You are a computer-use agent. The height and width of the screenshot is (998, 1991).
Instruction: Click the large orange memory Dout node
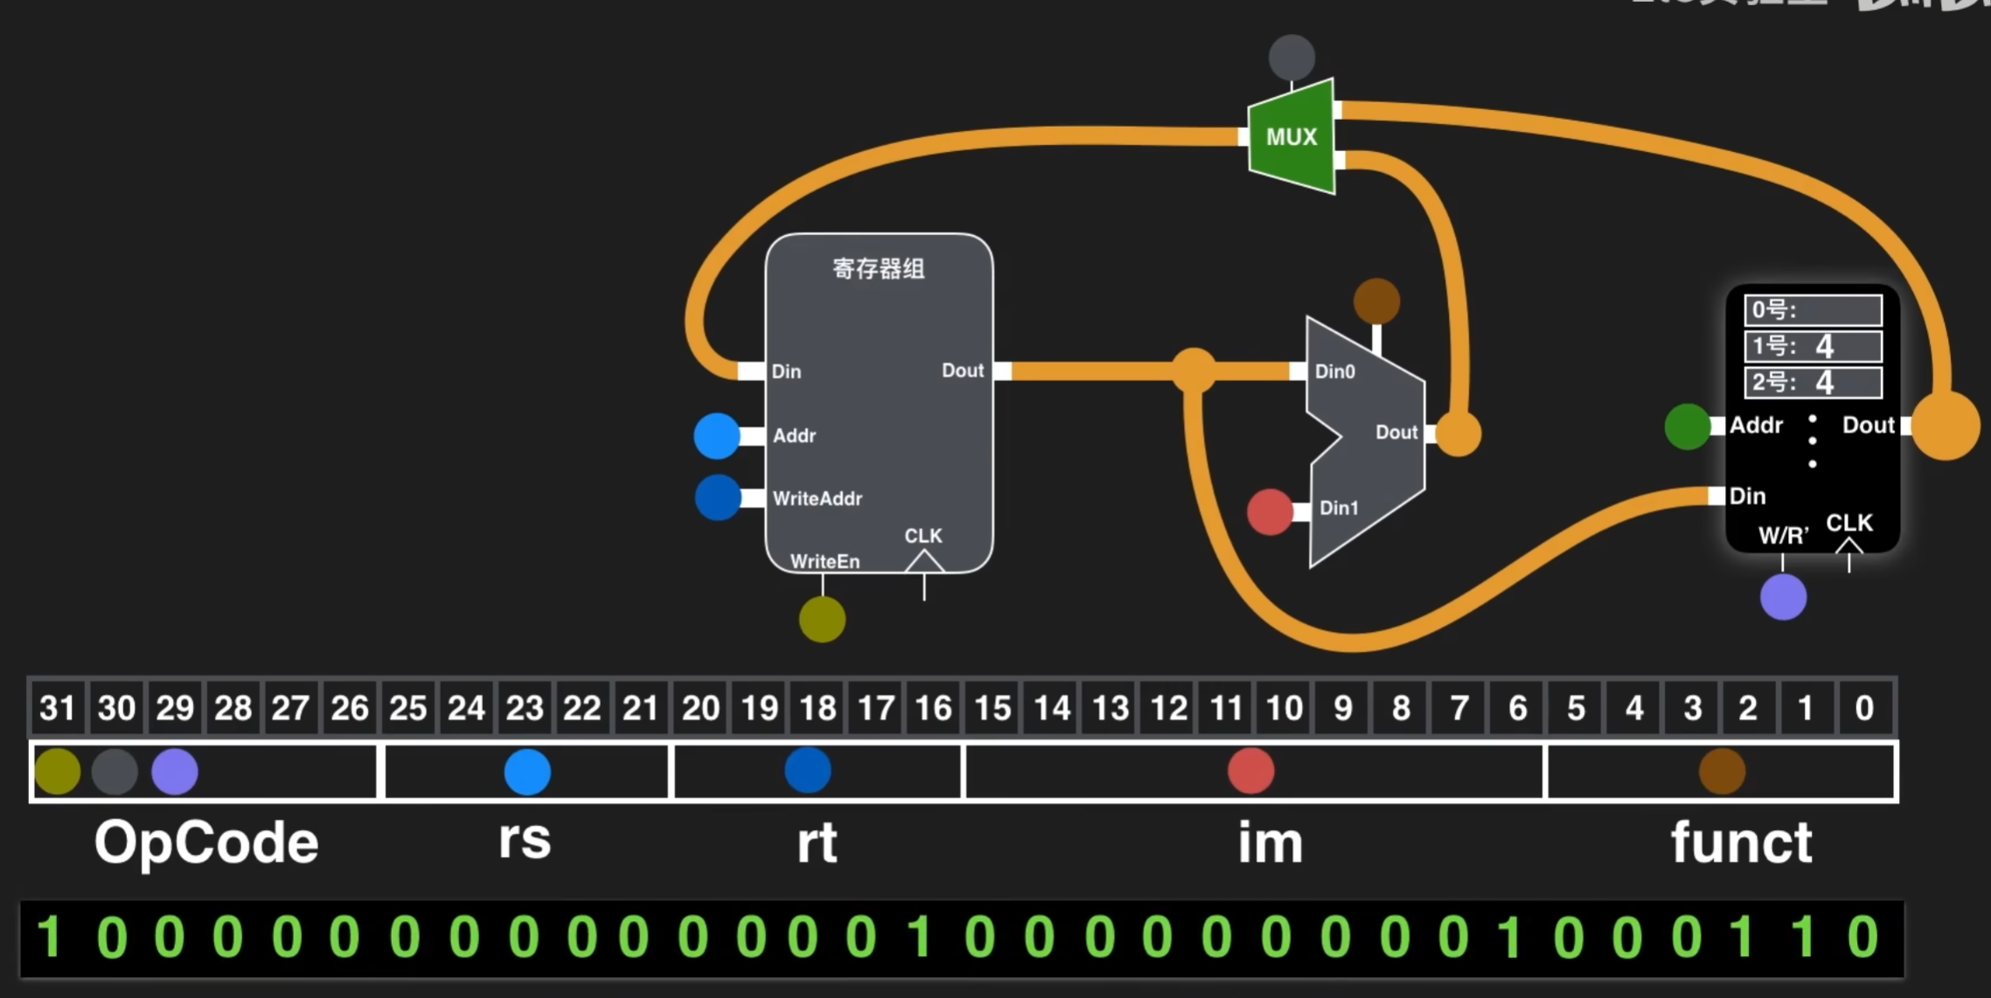(1946, 426)
